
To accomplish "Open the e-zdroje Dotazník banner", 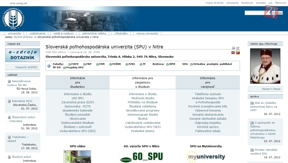I will [x=22, y=55].
